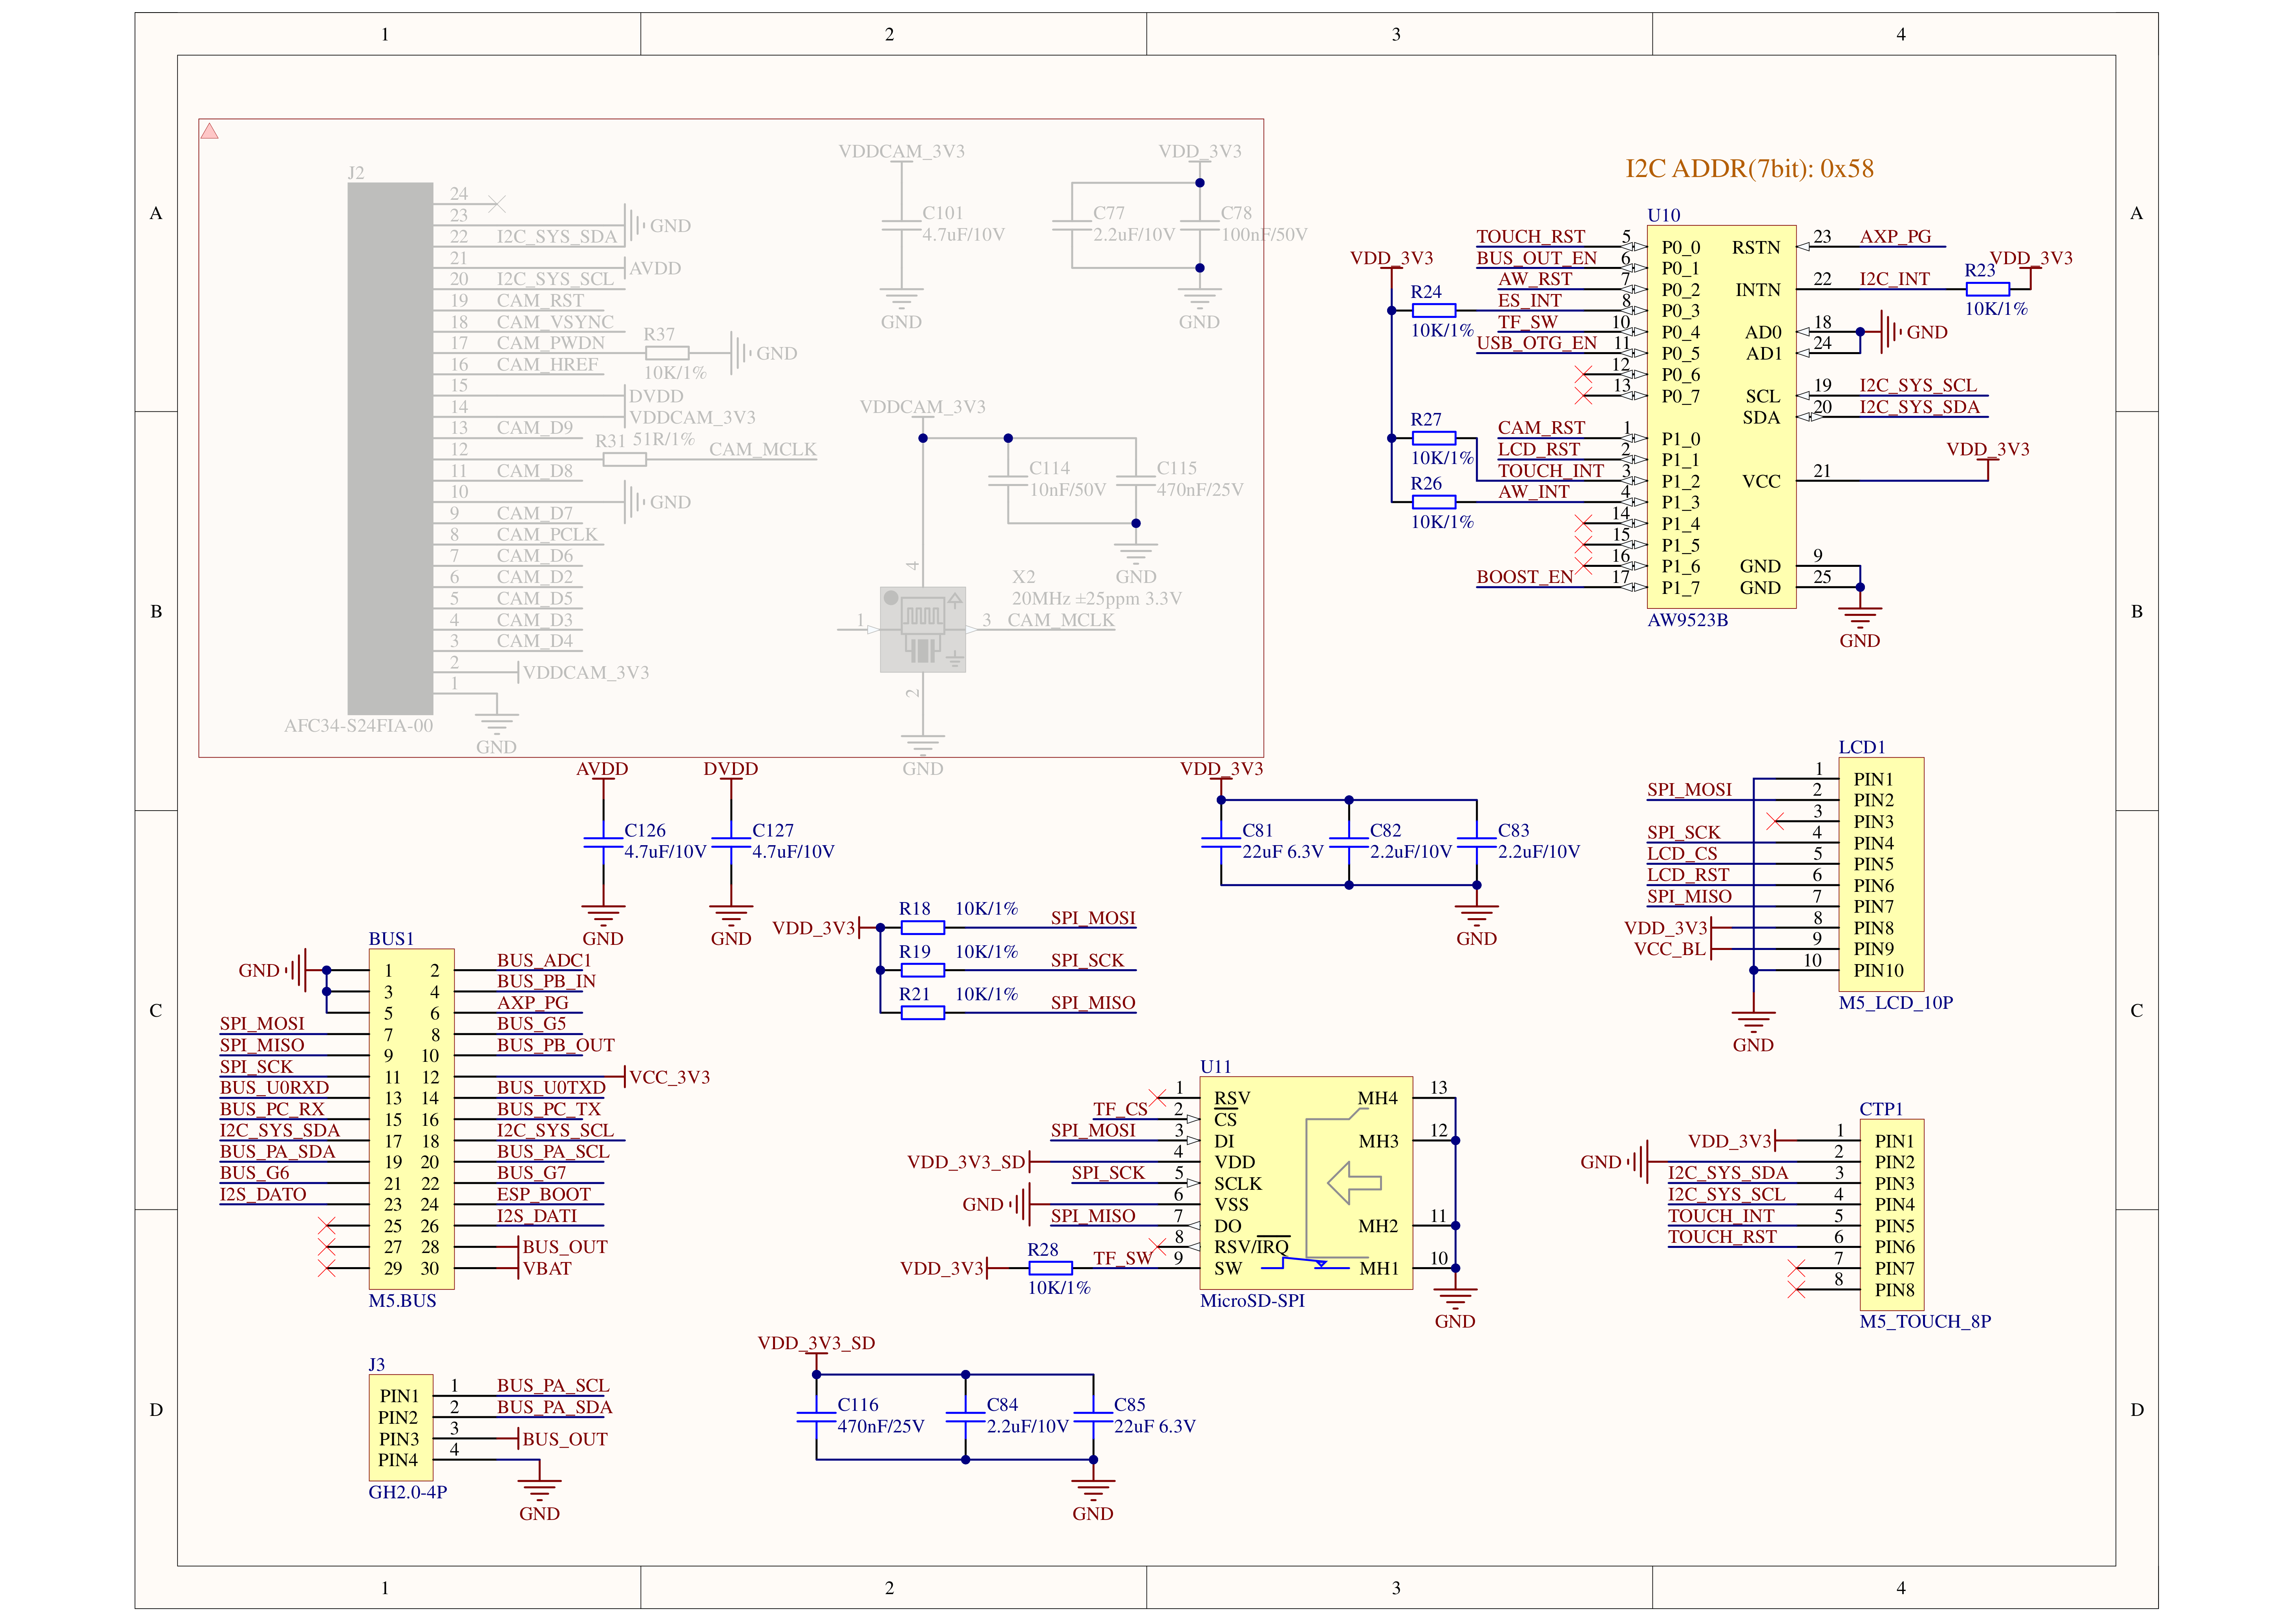Click the GH2.0-4P part label
The width and height of the screenshot is (2296, 1622).
[x=407, y=1492]
